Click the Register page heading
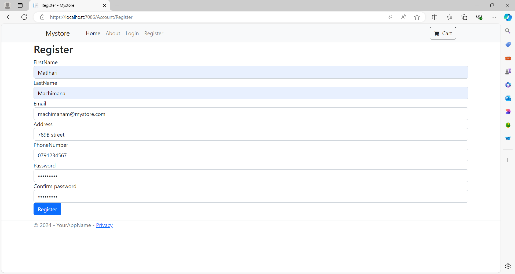 point(53,50)
